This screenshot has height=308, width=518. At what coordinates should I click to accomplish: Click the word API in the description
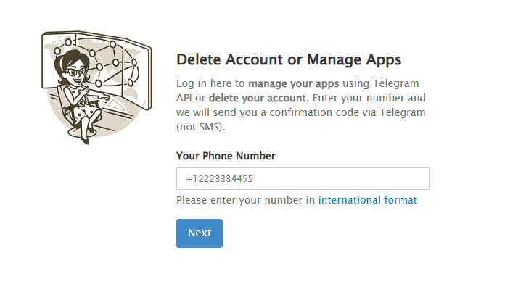tap(184, 98)
